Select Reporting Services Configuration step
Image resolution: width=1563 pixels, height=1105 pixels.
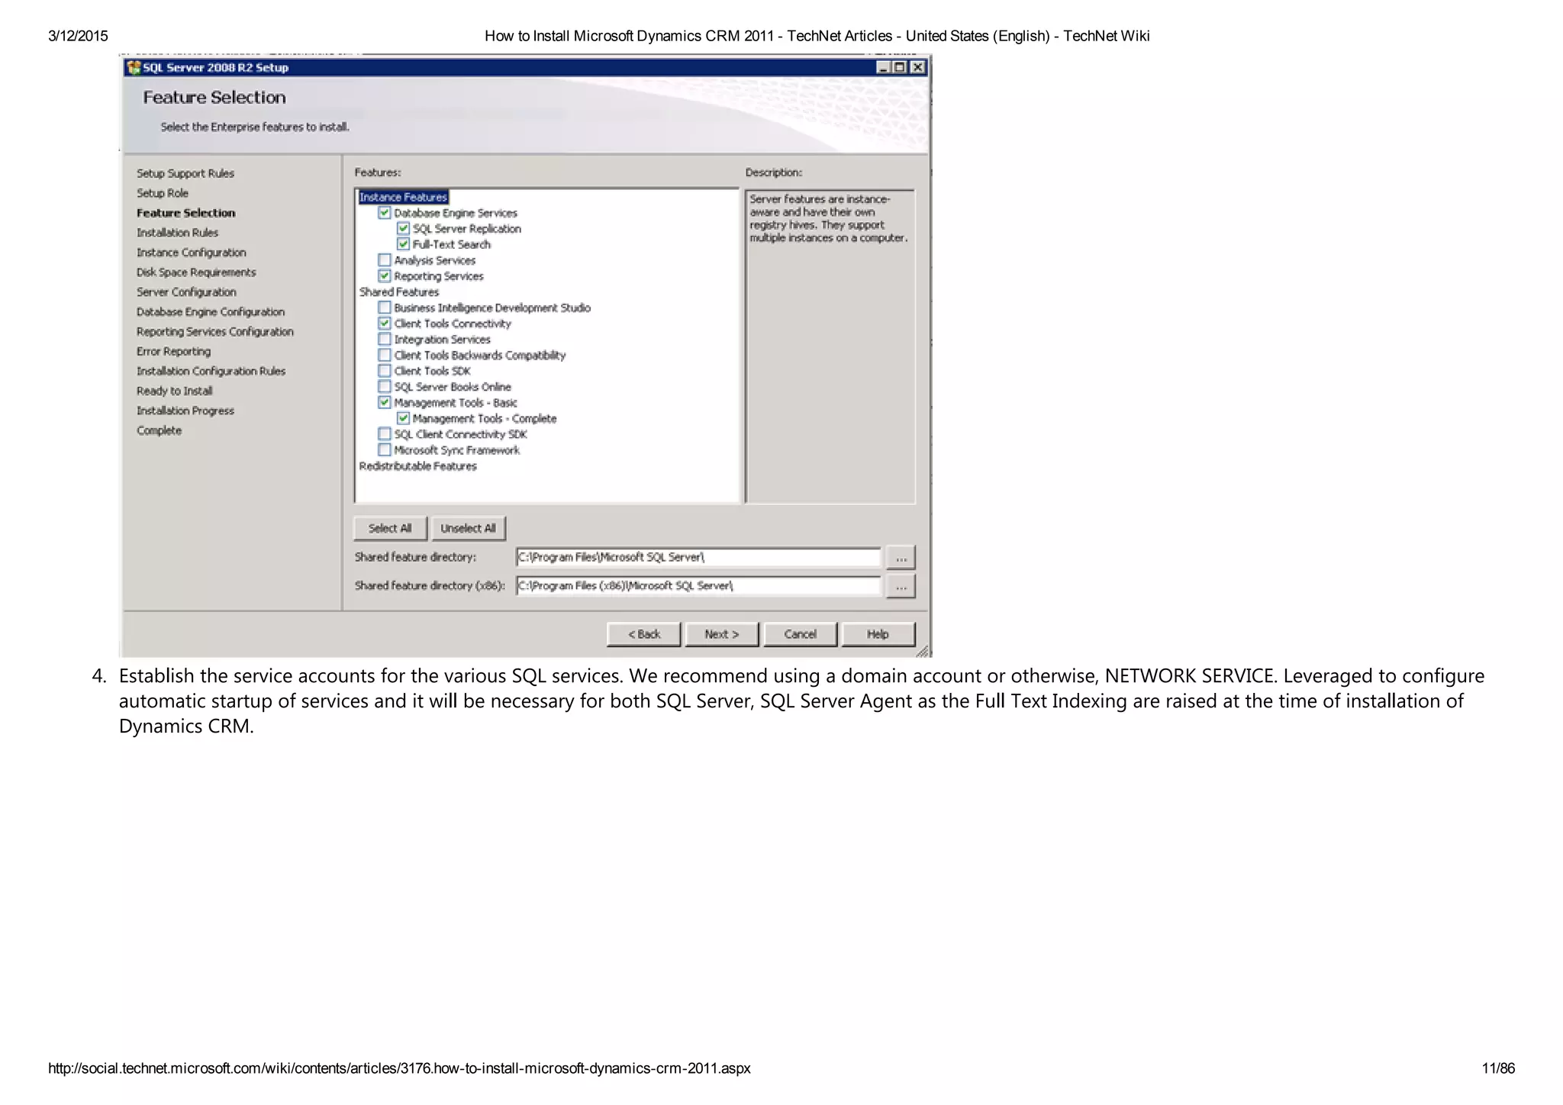[215, 332]
